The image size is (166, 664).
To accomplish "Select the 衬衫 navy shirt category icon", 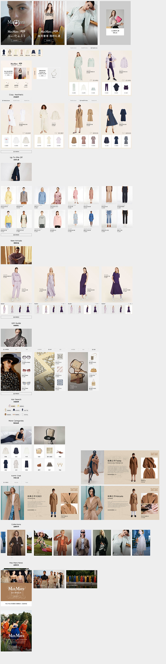I will click(x=16, y=451).
